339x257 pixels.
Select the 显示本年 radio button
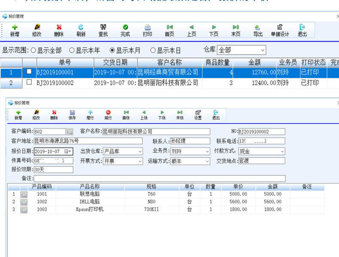(72, 50)
